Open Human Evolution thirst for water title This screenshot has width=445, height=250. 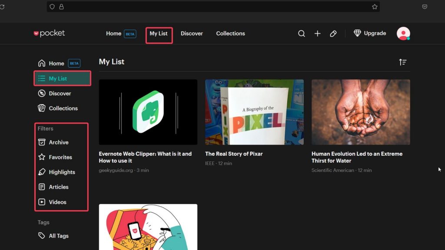[x=357, y=157]
